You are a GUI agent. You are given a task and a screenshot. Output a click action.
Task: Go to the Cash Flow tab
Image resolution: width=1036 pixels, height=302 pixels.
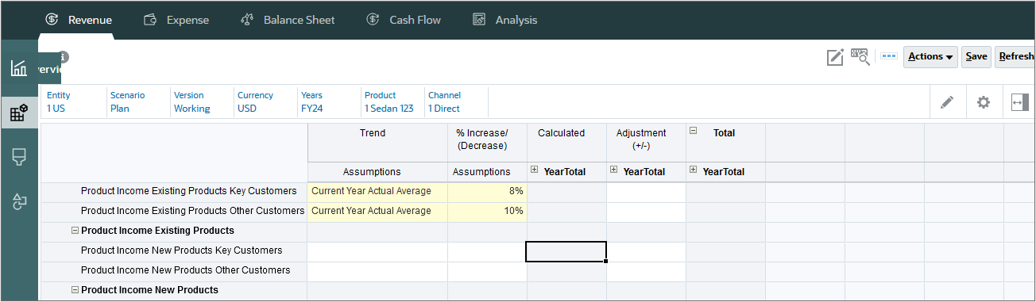403,20
